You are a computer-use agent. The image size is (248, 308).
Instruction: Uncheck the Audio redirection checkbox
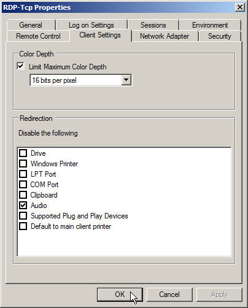coord(23,205)
